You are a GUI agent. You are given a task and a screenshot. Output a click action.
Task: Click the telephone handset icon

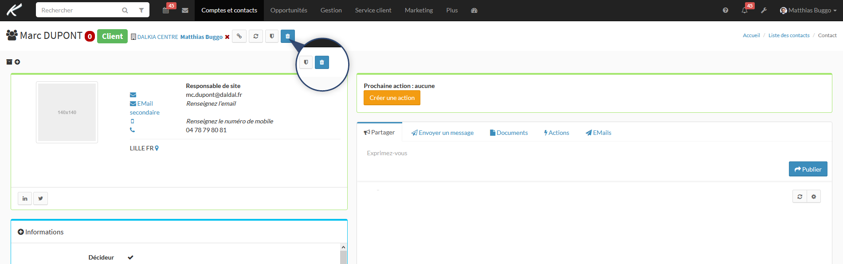[132, 130]
